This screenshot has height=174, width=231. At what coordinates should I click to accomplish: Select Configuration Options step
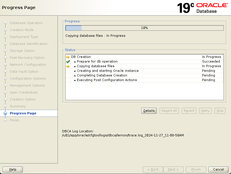28,78
